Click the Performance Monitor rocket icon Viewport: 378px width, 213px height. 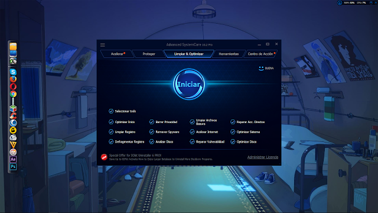point(340,2)
